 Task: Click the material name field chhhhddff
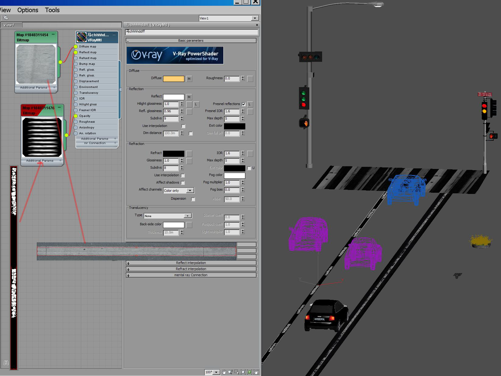click(x=192, y=32)
